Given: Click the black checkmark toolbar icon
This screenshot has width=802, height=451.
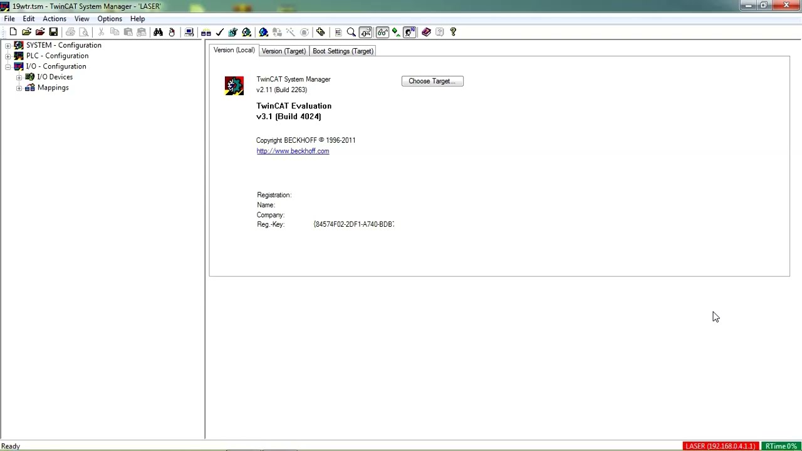Looking at the screenshot, I should (x=219, y=32).
